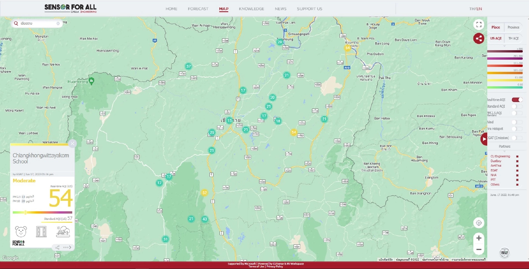The height and width of the screenshot is (269, 529).
Task: Expand more details in station card
Action: coord(67,247)
